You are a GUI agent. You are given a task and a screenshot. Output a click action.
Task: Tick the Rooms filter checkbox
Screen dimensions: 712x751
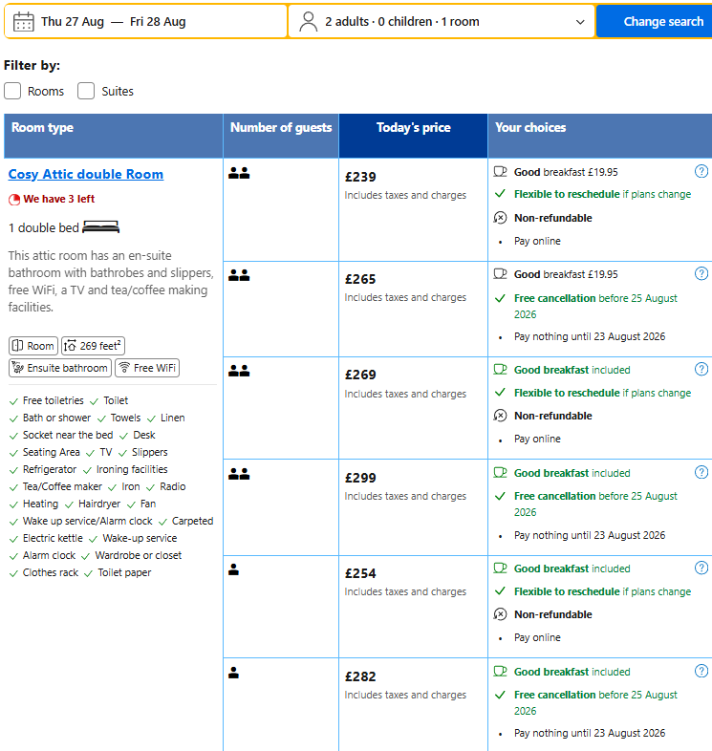coord(12,91)
